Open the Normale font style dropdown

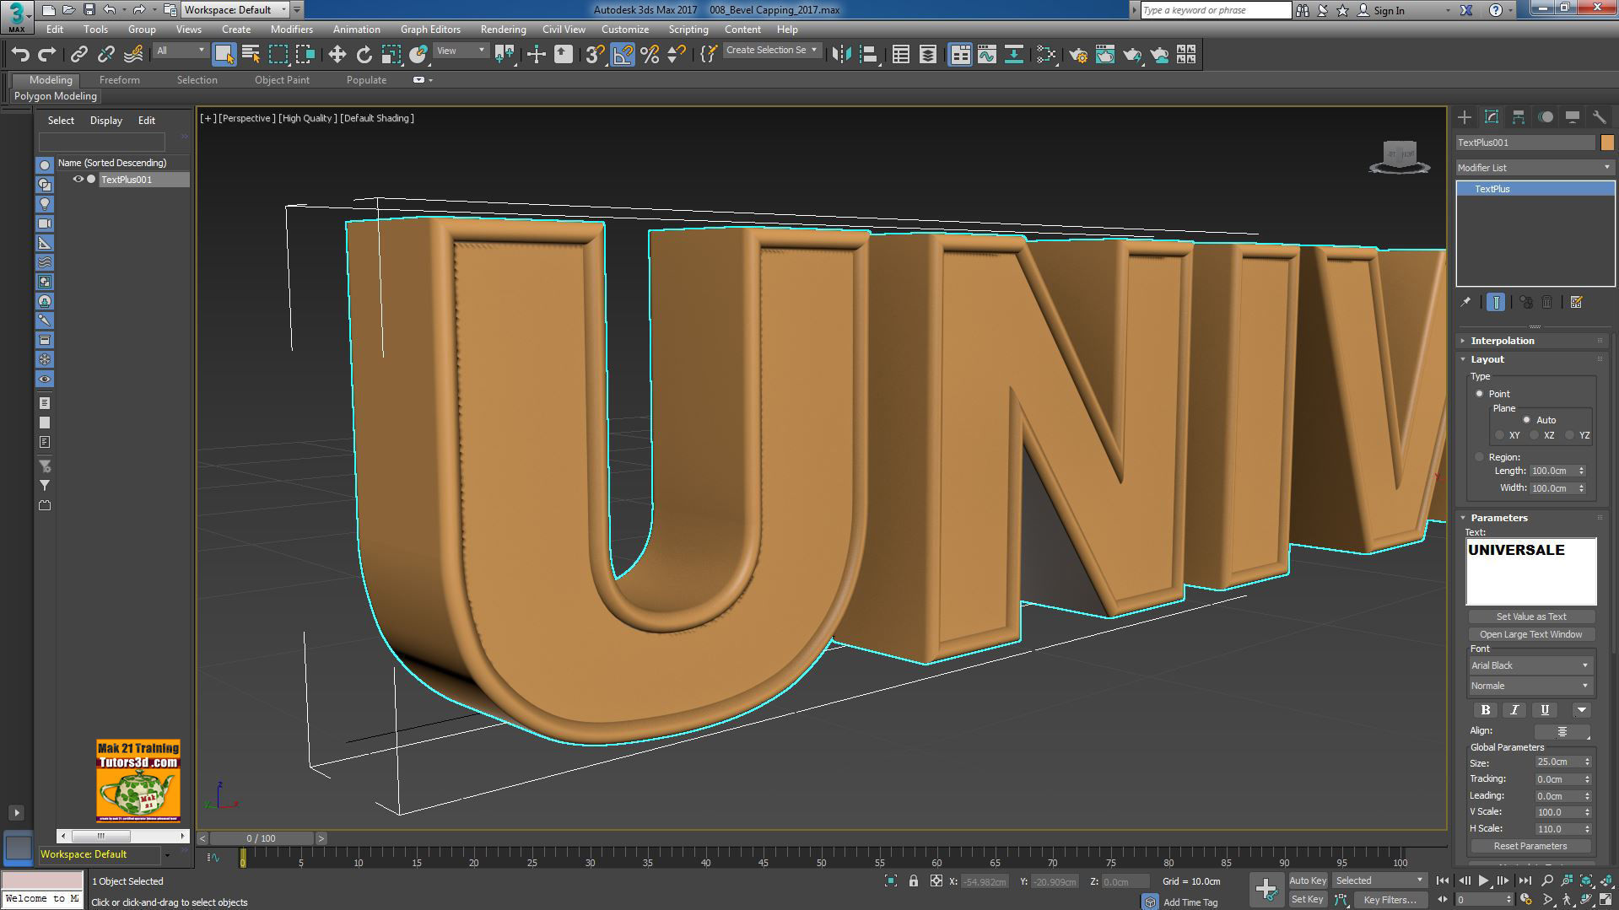(1530, 686)
